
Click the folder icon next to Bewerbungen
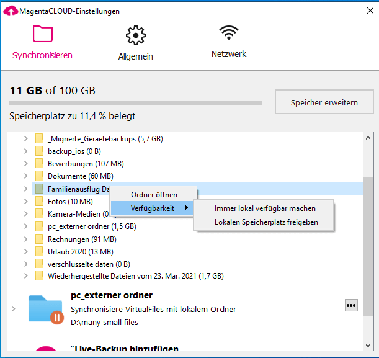tap(39, 163)
